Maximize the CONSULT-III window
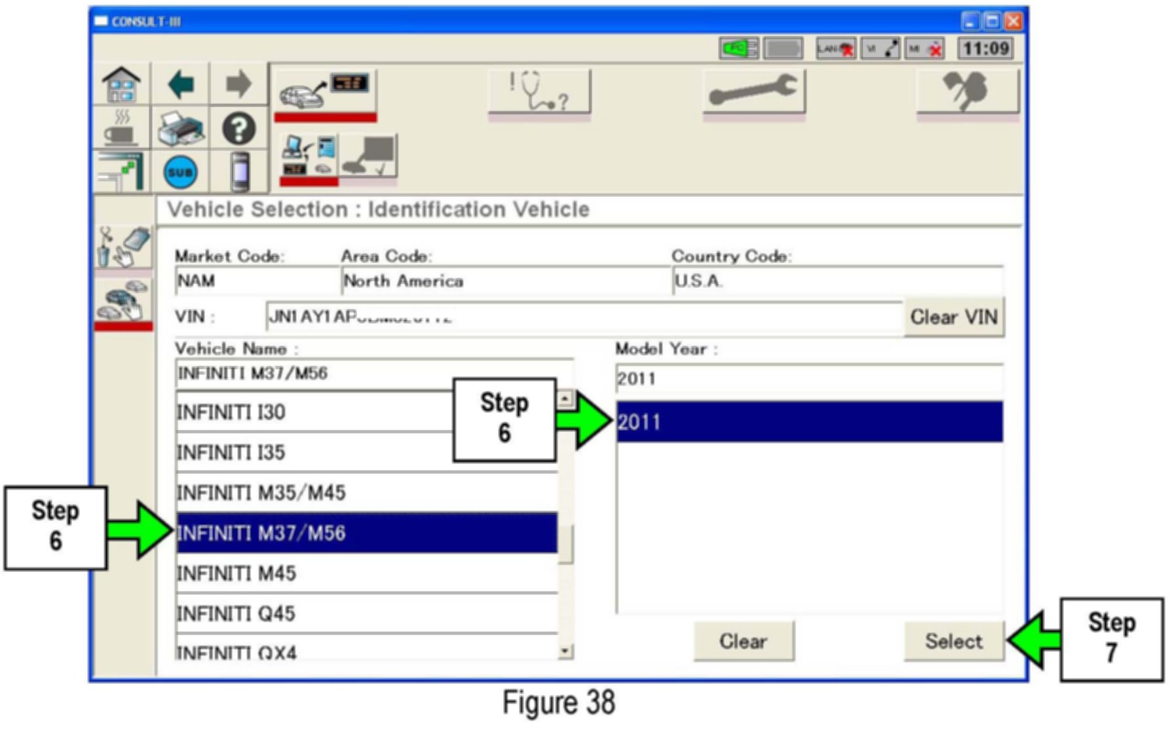Screen dimensions: 1176x731 992,22
